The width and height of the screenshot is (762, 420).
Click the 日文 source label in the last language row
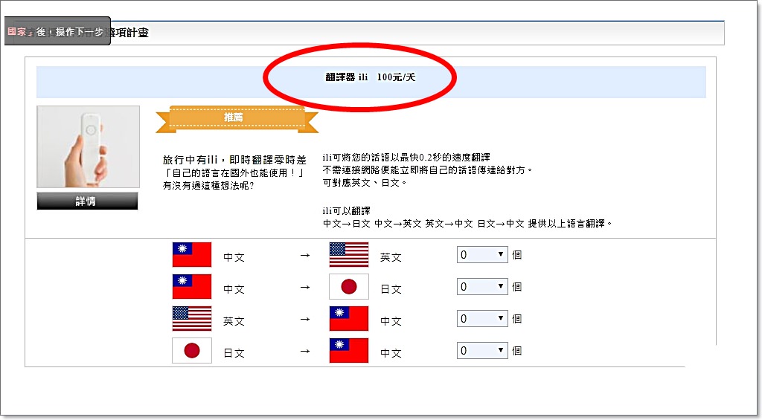[x=234, y=354]
